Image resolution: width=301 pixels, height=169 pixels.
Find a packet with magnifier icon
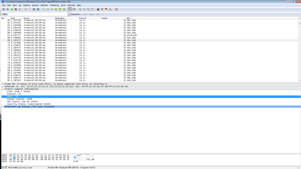[44, 9]
